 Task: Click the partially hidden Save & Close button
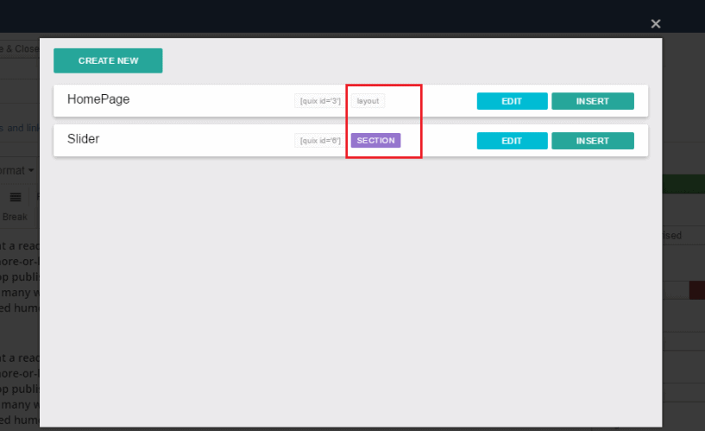[19, 49]
